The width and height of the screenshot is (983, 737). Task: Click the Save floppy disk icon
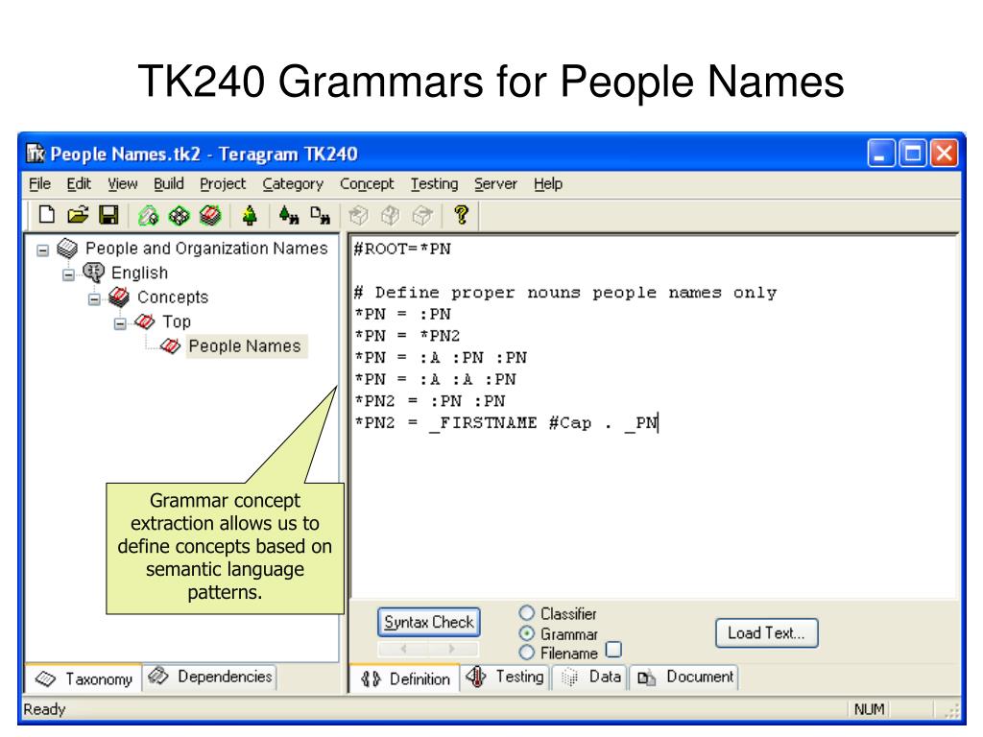click(x=109, y=216)
